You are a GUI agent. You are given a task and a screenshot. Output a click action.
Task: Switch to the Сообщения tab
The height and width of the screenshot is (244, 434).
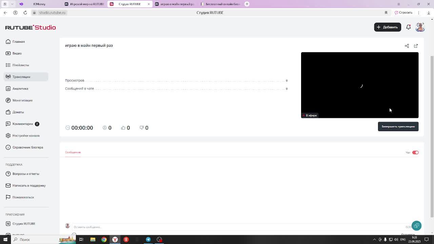[x=73, y=152]
